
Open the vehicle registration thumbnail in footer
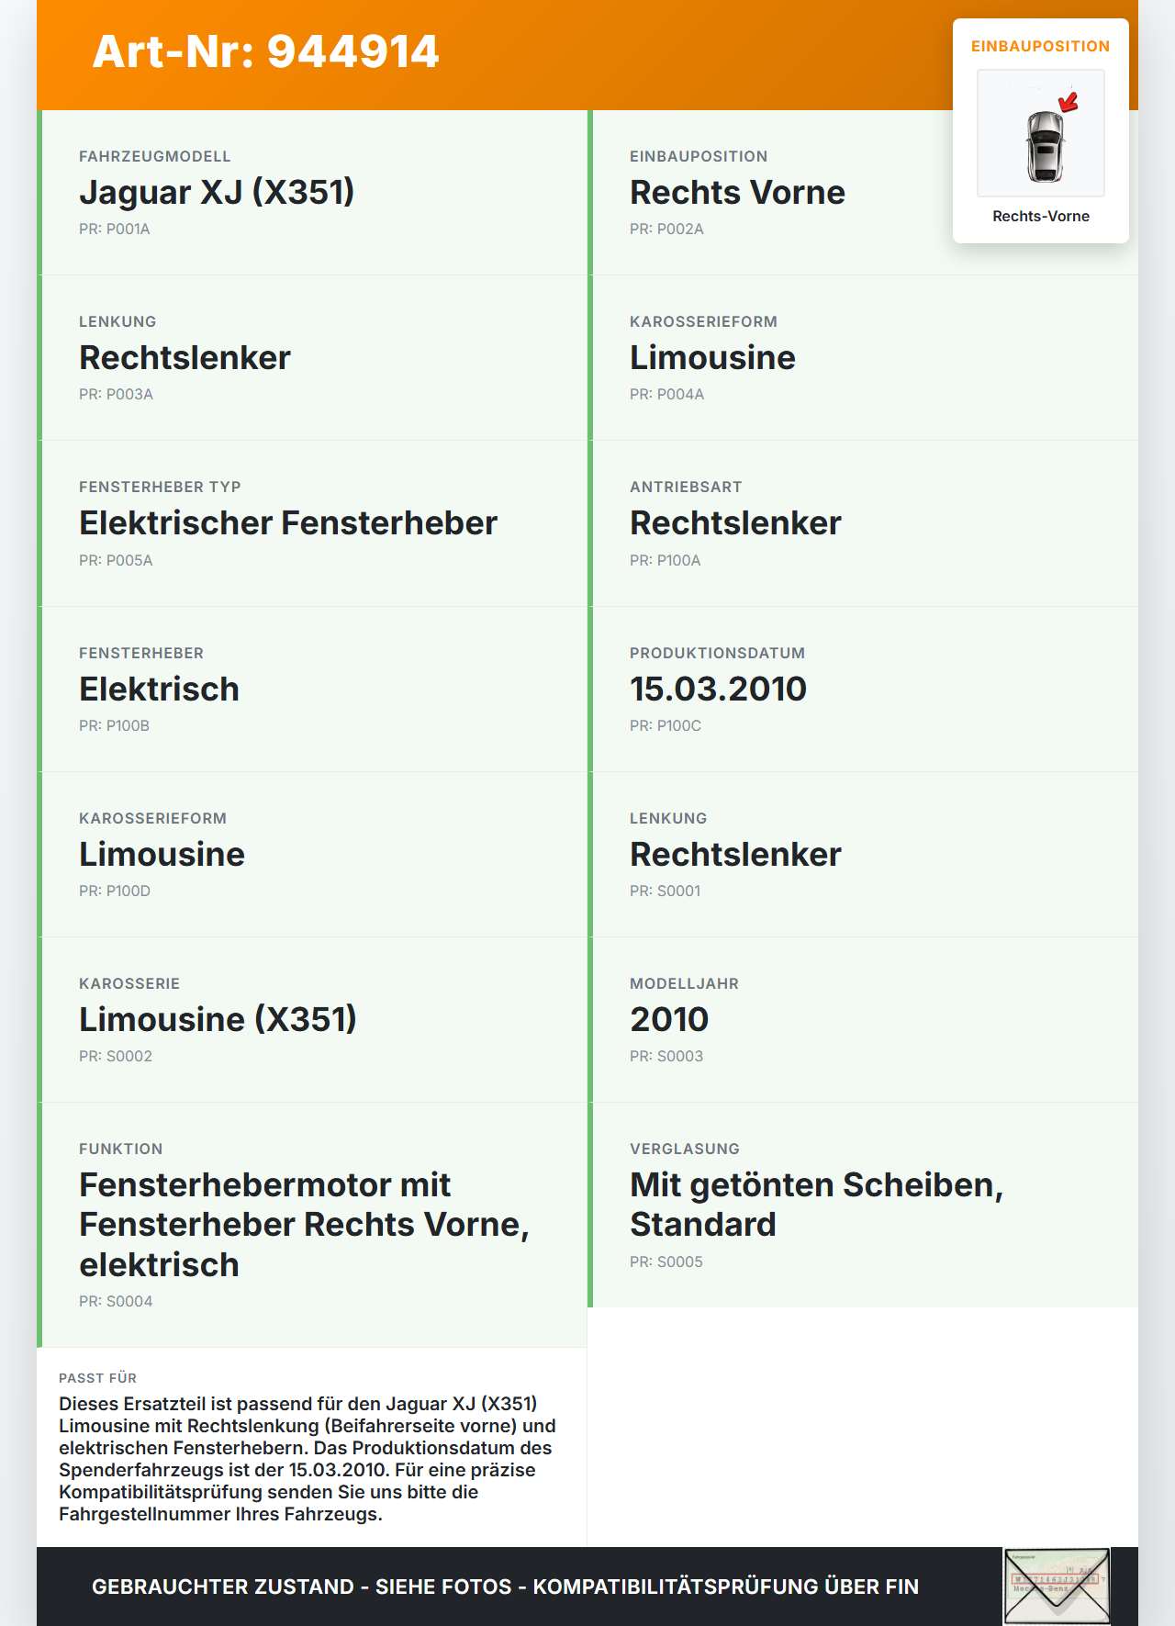click(1057, 1587)
